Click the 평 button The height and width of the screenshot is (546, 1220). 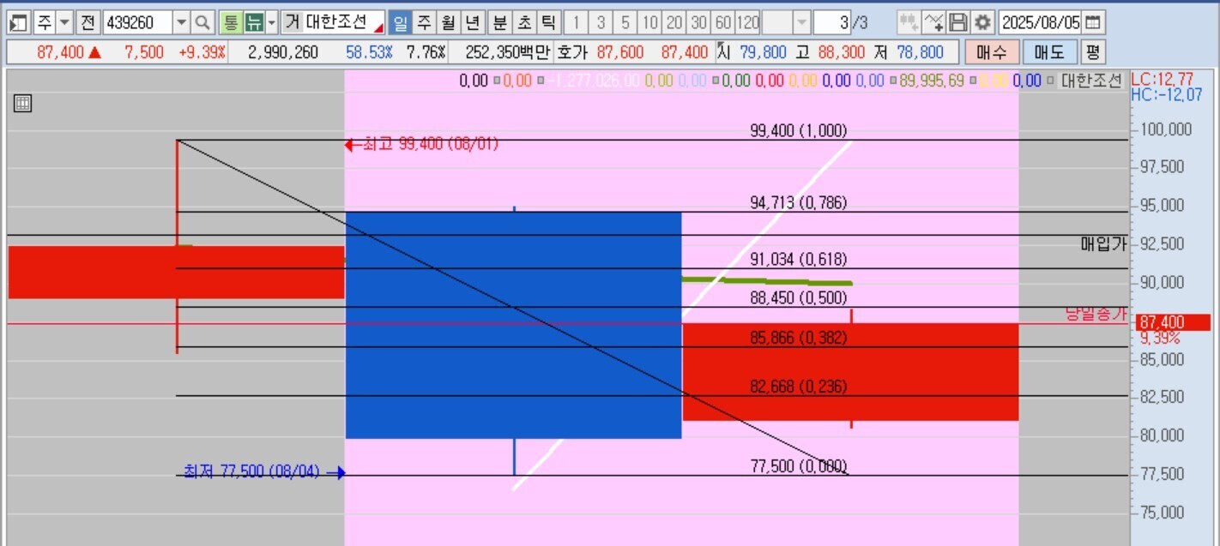point(1092,52)
